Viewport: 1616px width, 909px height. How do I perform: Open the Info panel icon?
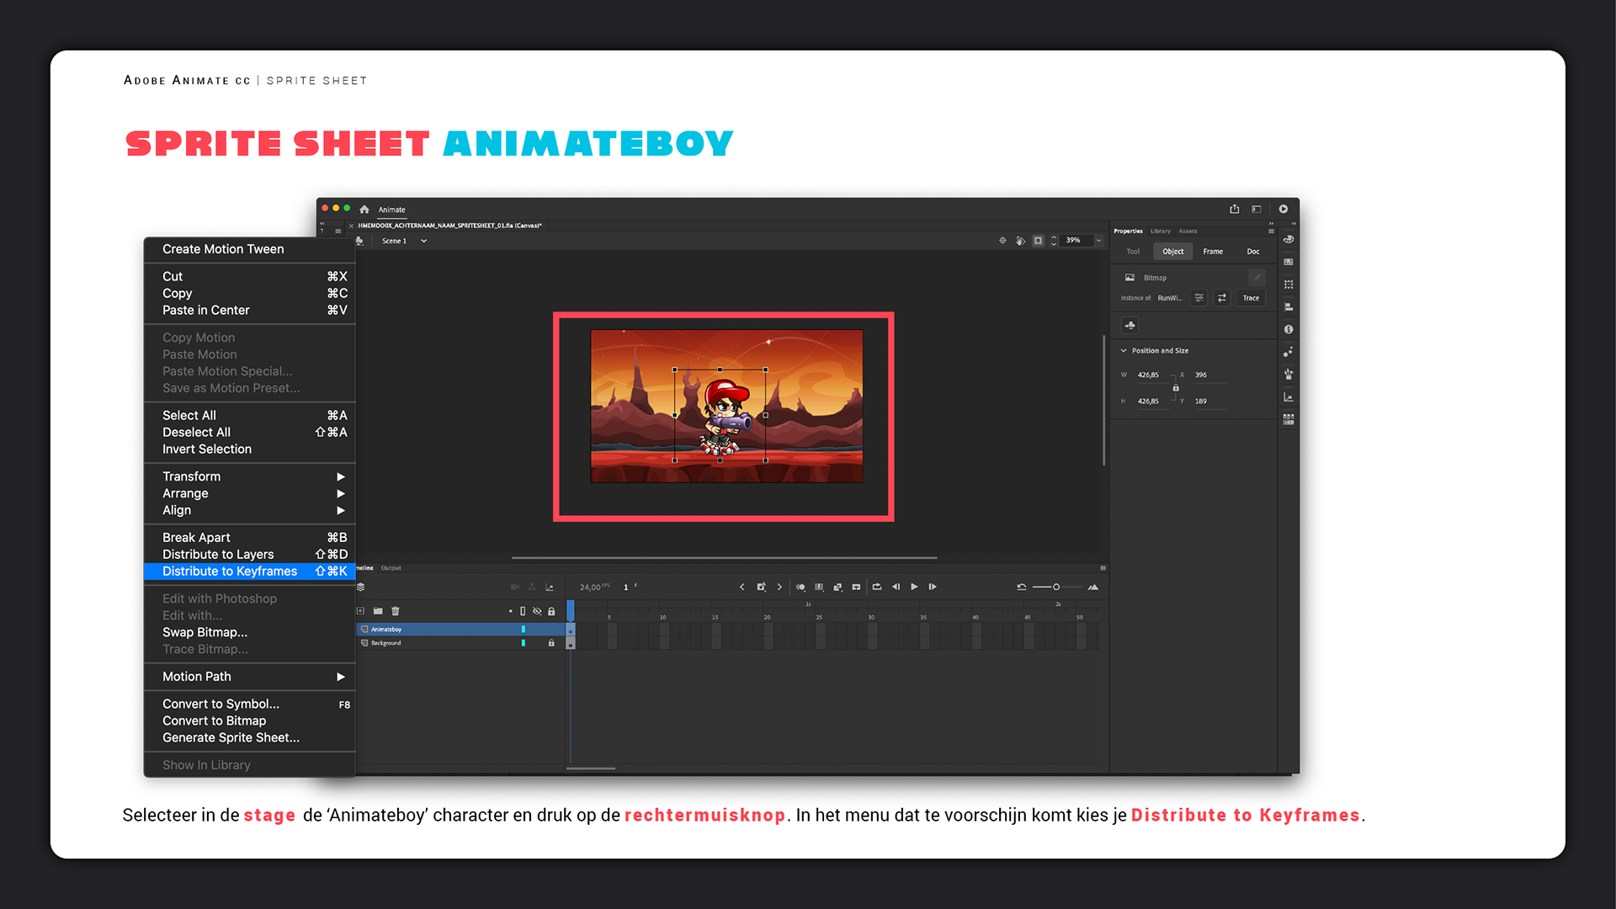[x=1289, y=330]
